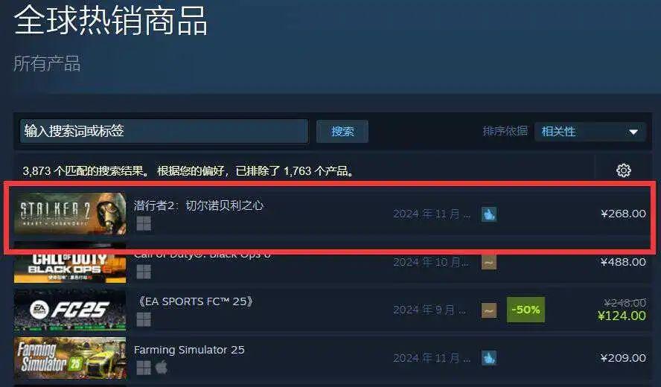Click the sort dropdown arrow

(633, 132)
